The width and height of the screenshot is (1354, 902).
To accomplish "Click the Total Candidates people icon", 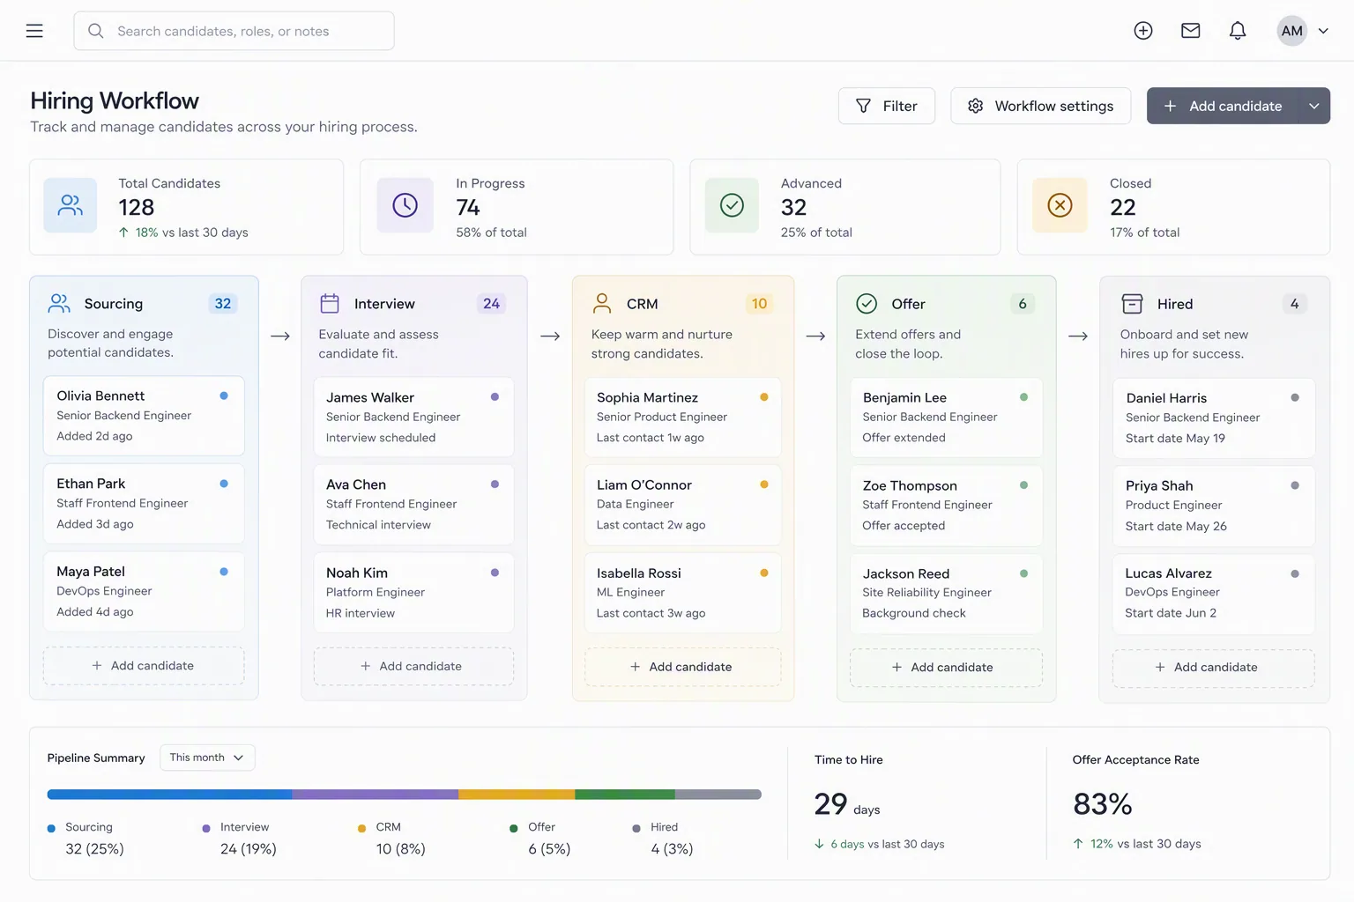I will tap(71, 205).
